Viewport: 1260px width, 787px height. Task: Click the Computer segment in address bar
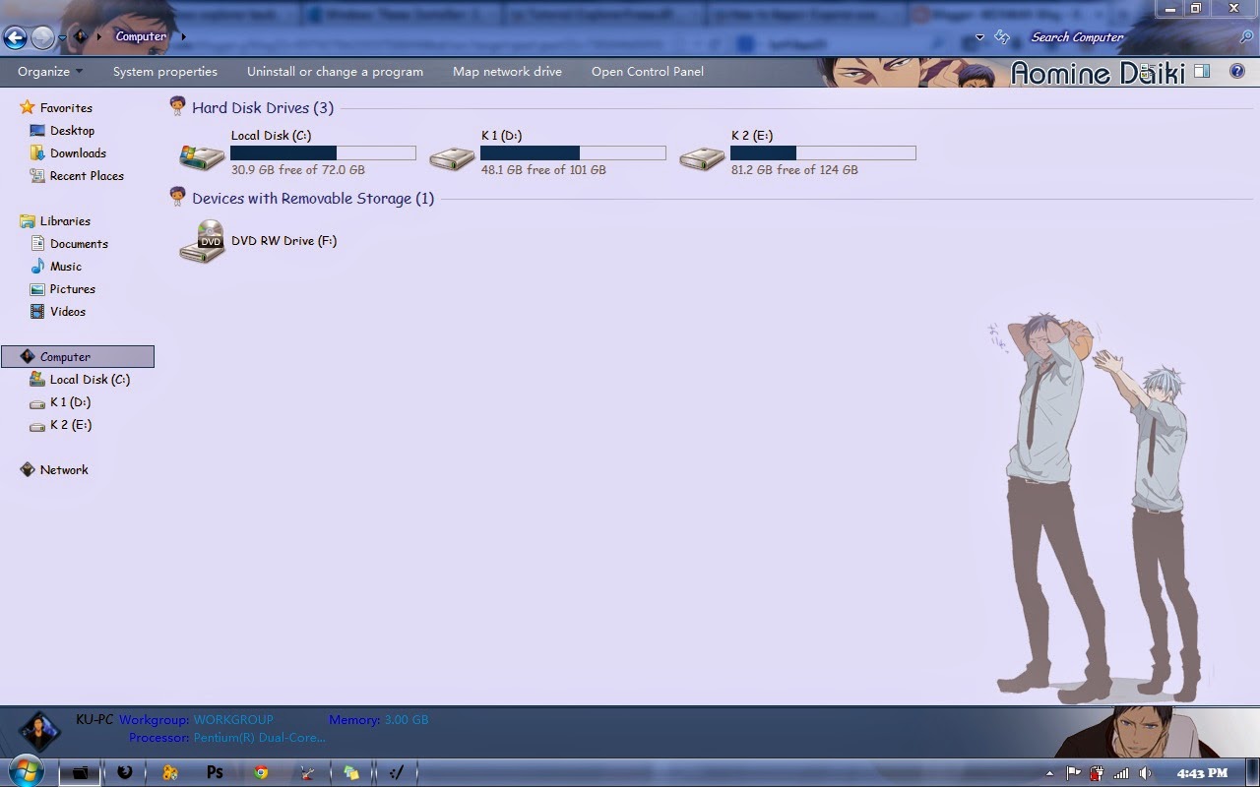[141, 36]
